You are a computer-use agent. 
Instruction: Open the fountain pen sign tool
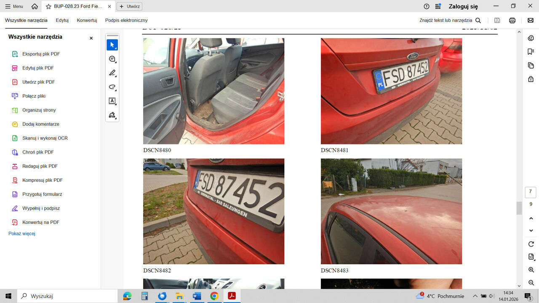[112, 115]
